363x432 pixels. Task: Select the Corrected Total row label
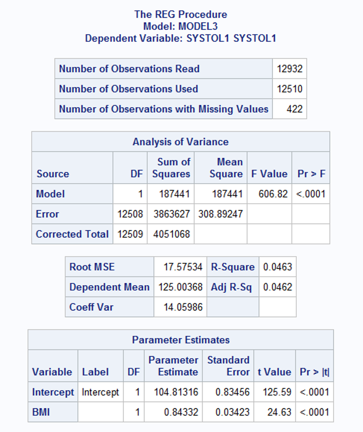click(x=72, y=234)
